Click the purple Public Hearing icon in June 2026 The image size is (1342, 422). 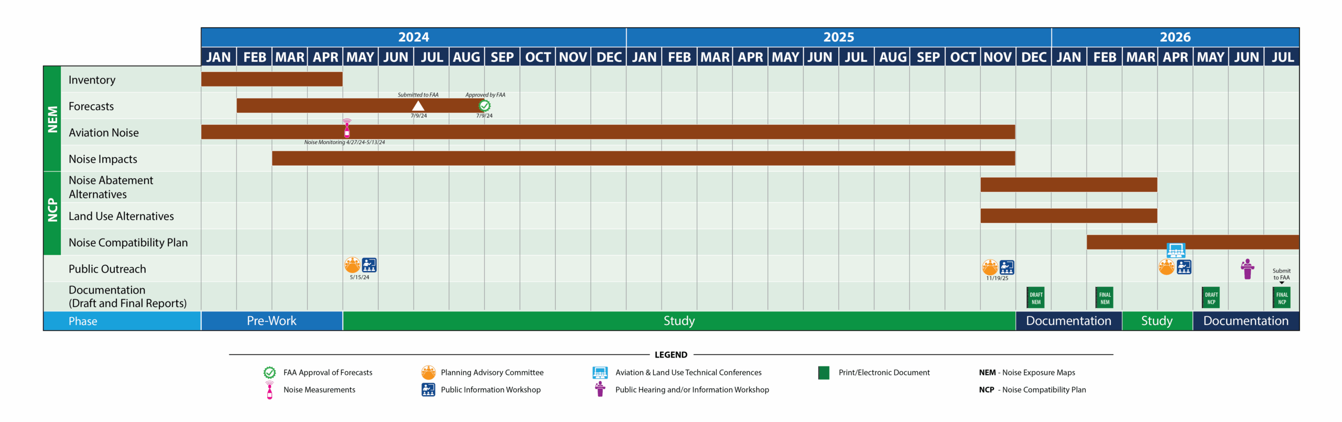pos(1247,269)
